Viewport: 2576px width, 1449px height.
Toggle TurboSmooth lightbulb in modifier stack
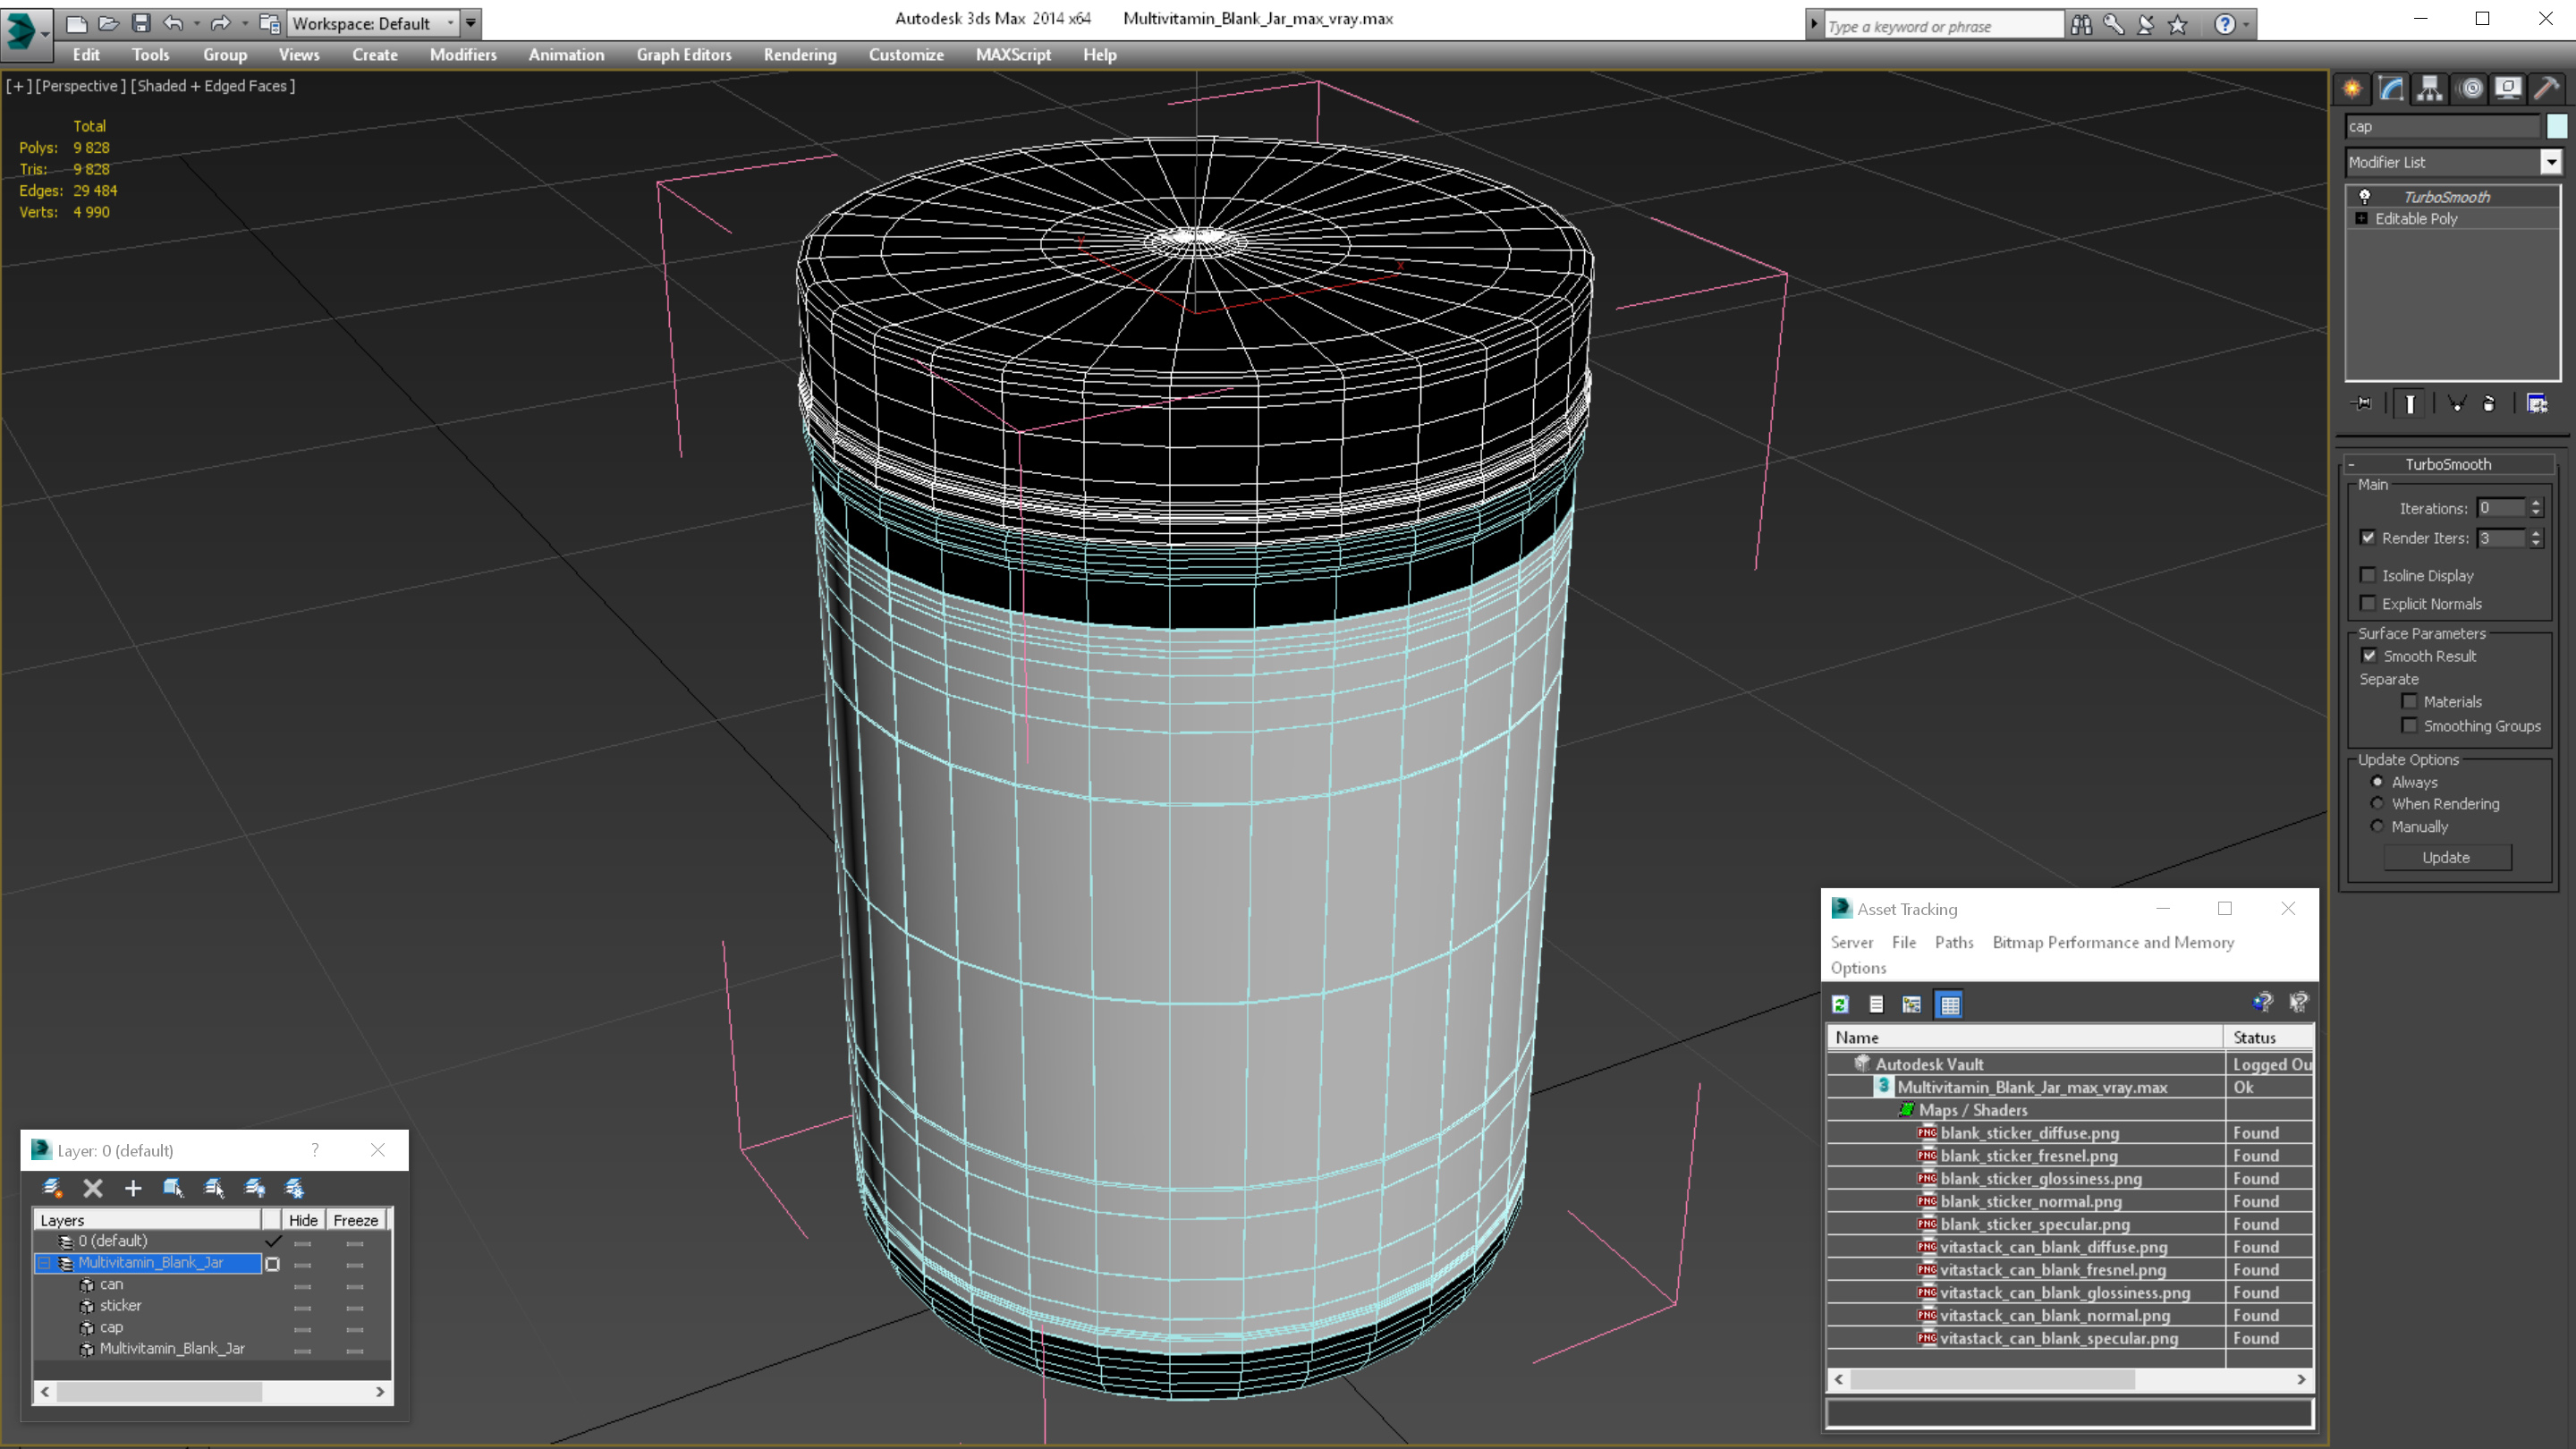pyautogui.click(x=2365, y=197)
